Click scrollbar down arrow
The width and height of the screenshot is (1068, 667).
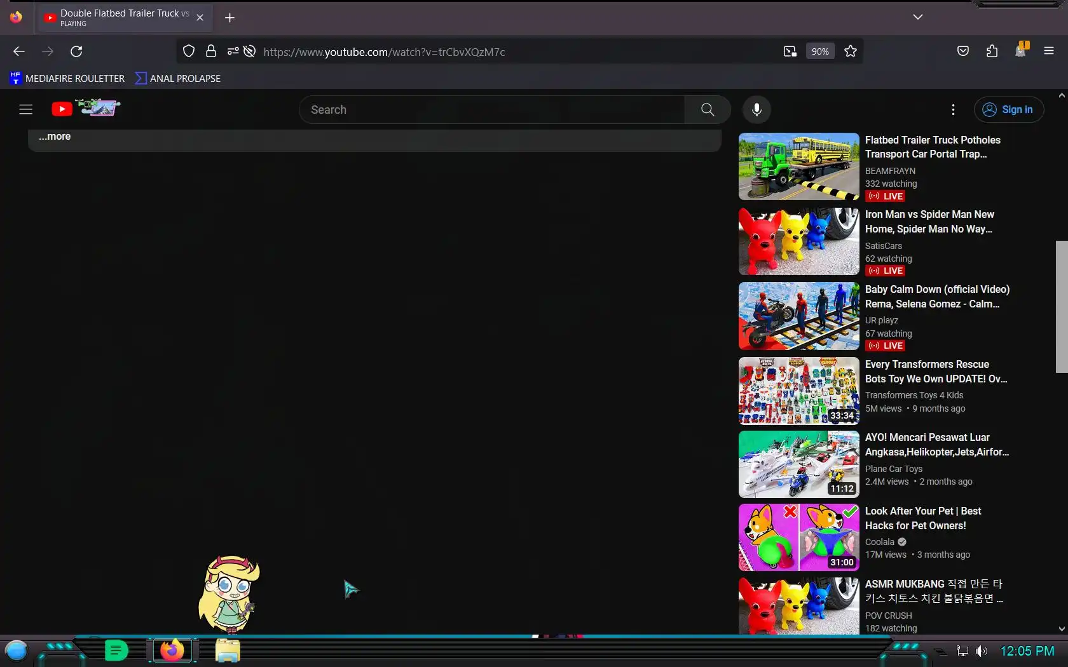(x=1062, y=629)
